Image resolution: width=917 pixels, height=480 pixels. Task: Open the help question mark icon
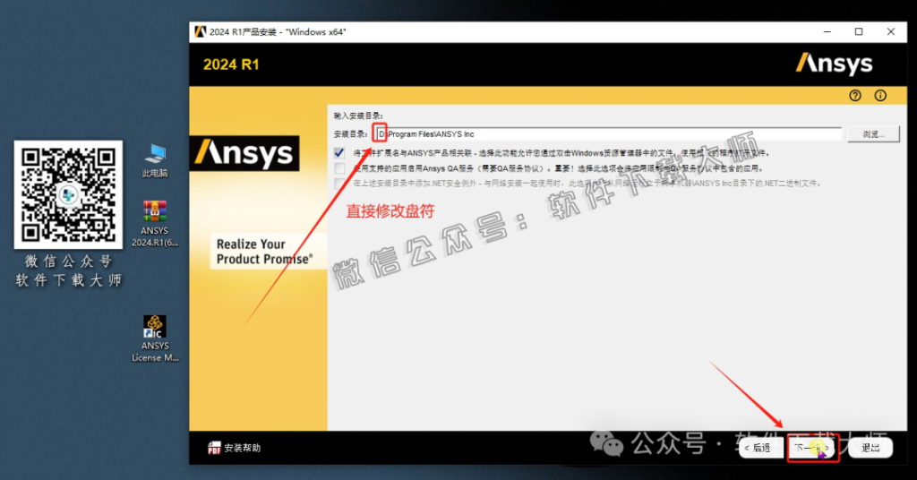tap(855, 95)
